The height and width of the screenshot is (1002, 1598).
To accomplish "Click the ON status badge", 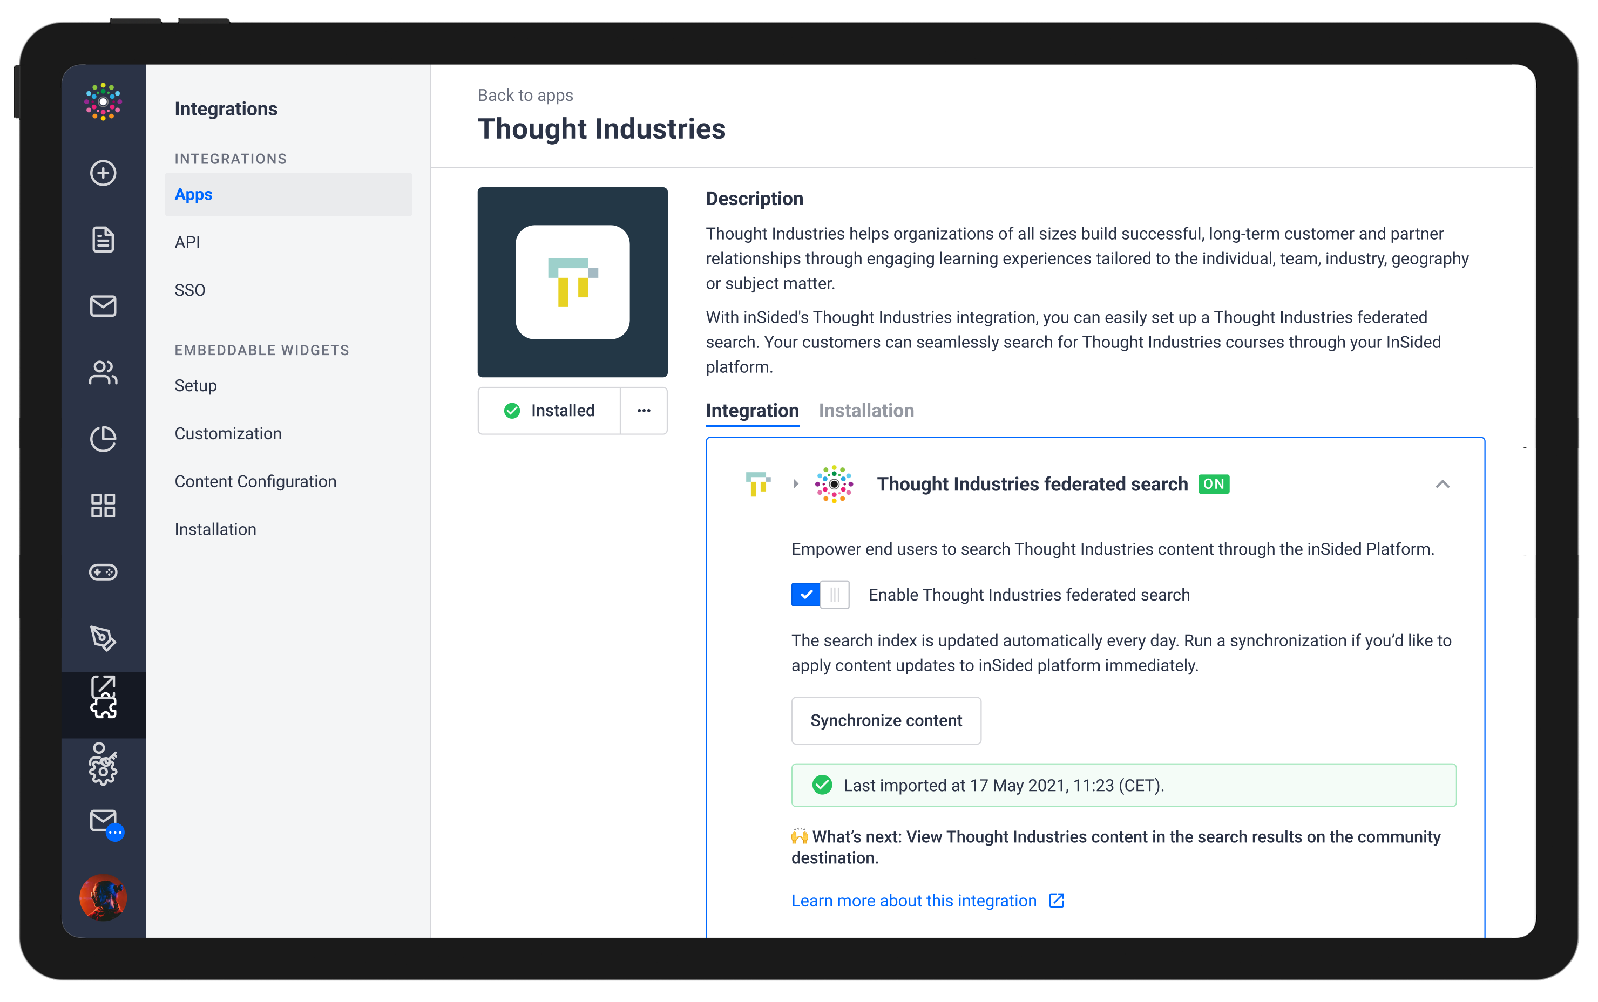I will click(x=1214, y=484).
